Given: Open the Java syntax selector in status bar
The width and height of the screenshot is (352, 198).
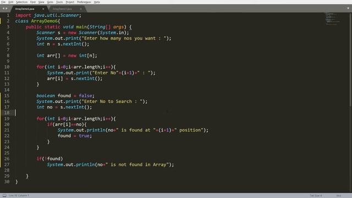Looking at the screenshot, I should coord(339,196).
